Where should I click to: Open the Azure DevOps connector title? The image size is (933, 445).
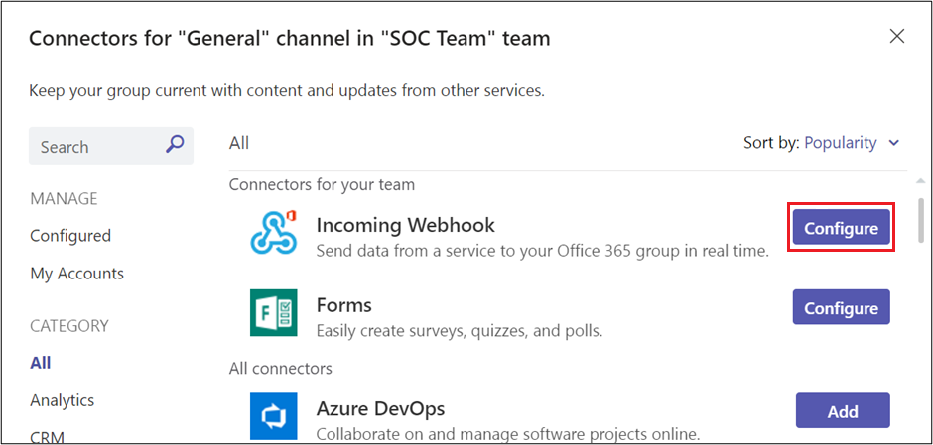[x=380, y=408]
